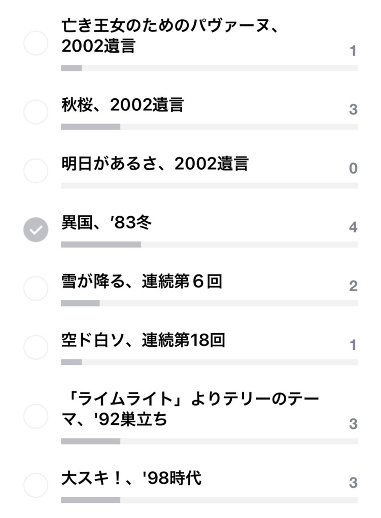The width and height of the screenshot is (381, 518).
Task: Tap the 空ド白ソ、連続第18回 option text
Action: (143, 341)
